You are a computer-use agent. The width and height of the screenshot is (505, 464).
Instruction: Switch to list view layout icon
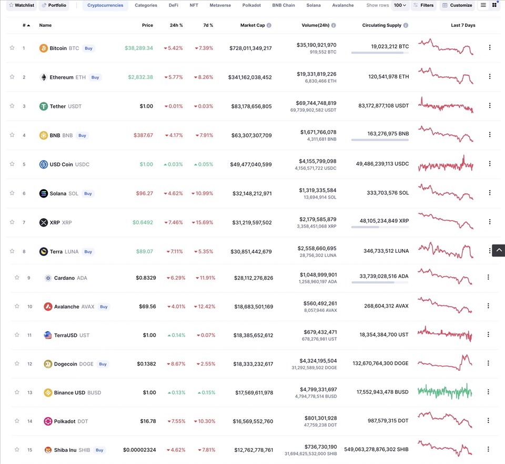(483, 5)
